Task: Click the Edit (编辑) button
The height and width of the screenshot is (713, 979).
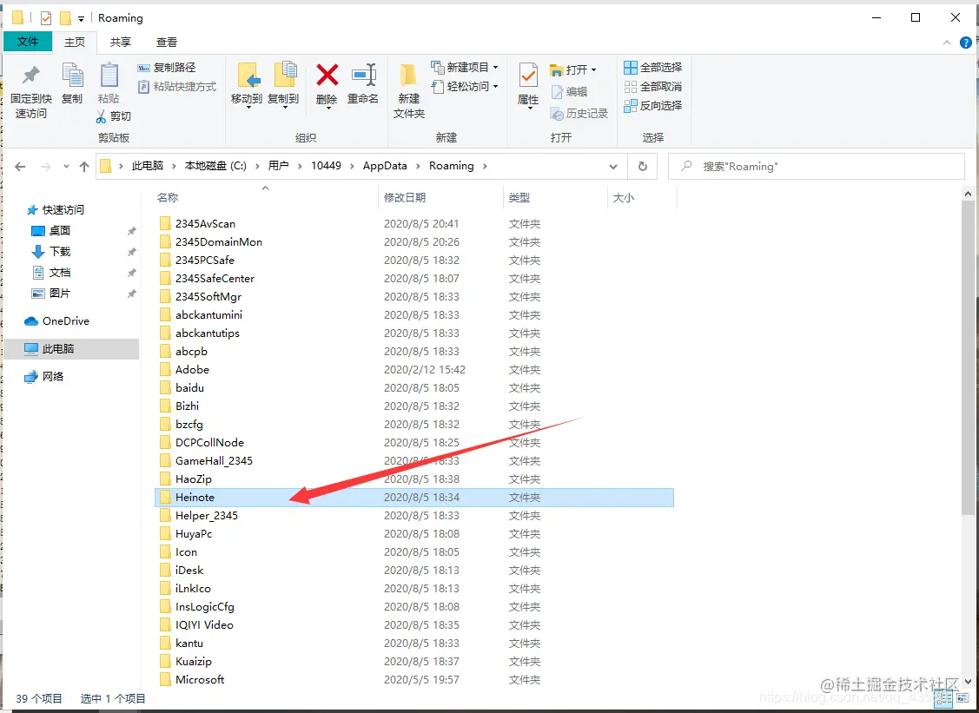Action: point(569,92)
